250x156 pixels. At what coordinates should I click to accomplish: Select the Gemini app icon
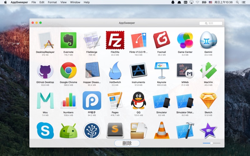point(208,40)
